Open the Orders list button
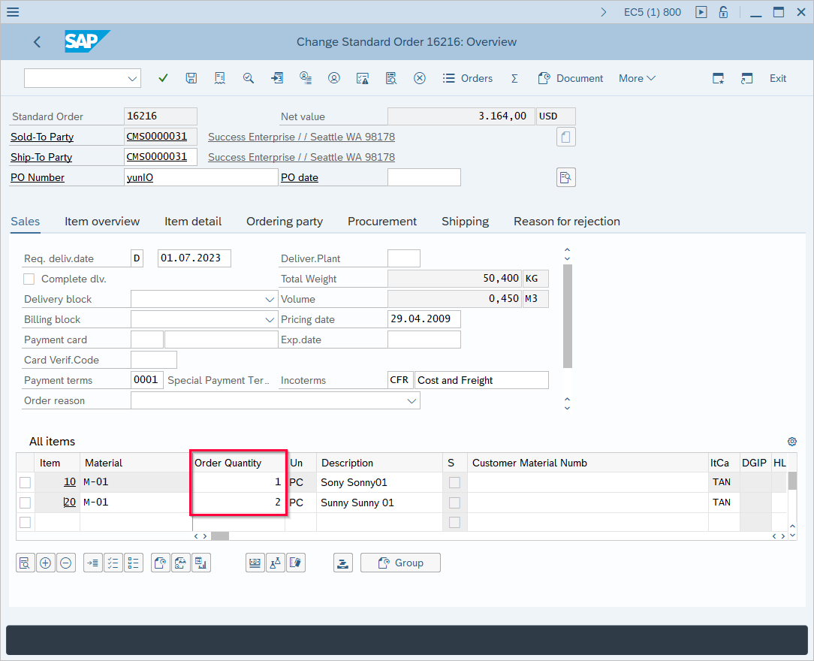Viewport: 814px width, 661px height. coord(467,78)
